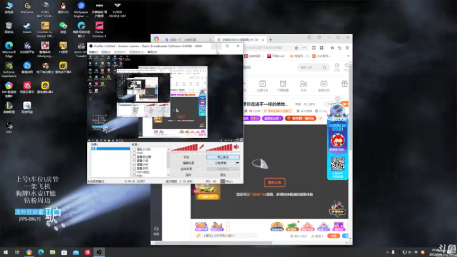This screenshot has width=457, height=257.
Task: Click the search magnifier on the Douyu page
Action: tap(324, 67)
